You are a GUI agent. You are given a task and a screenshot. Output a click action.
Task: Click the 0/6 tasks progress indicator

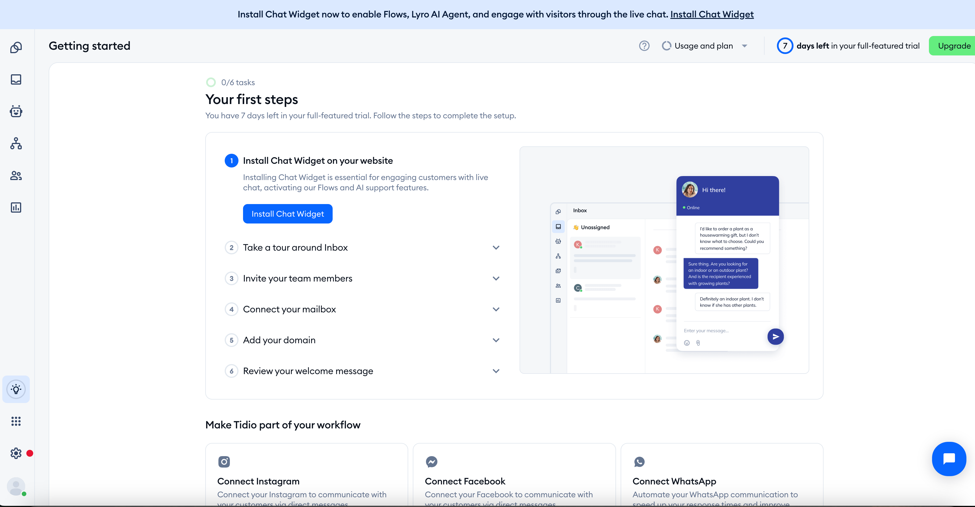[230, 82]
